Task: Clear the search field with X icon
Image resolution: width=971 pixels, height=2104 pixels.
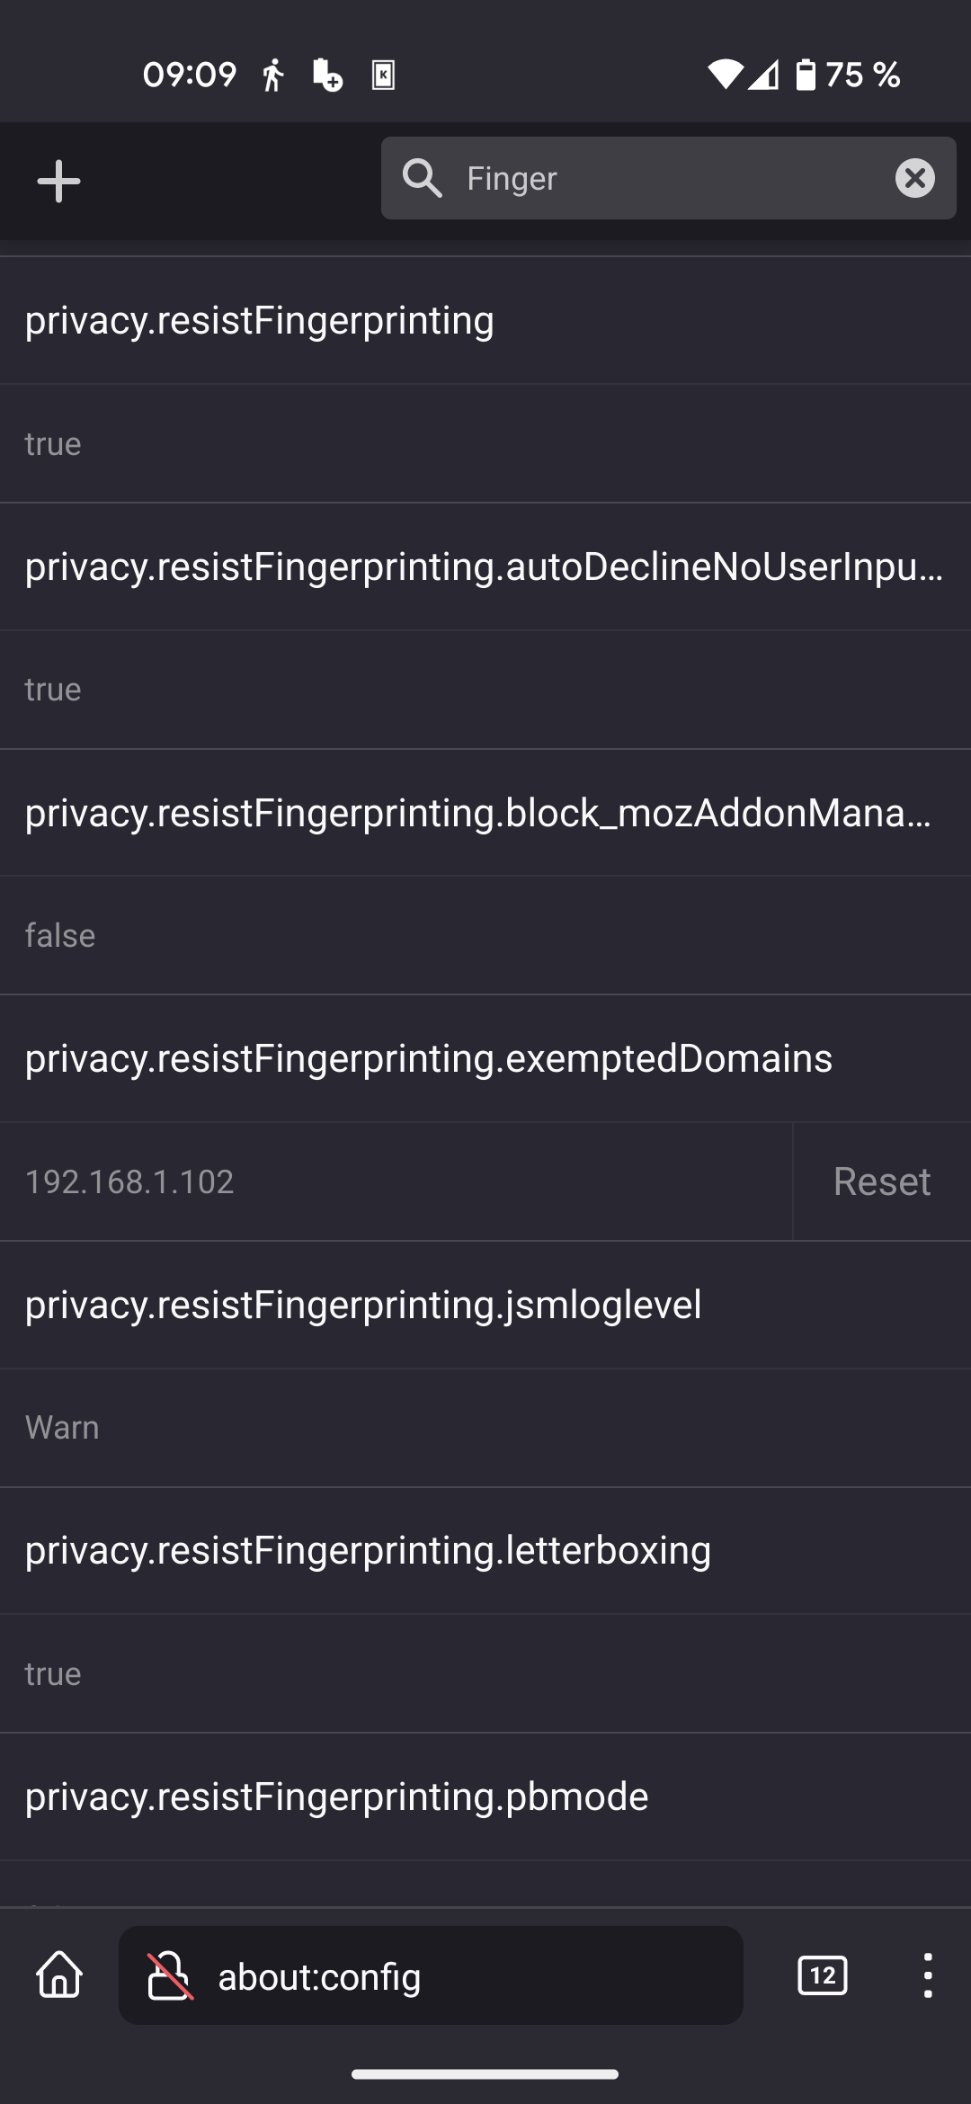Action: (914, 178)
